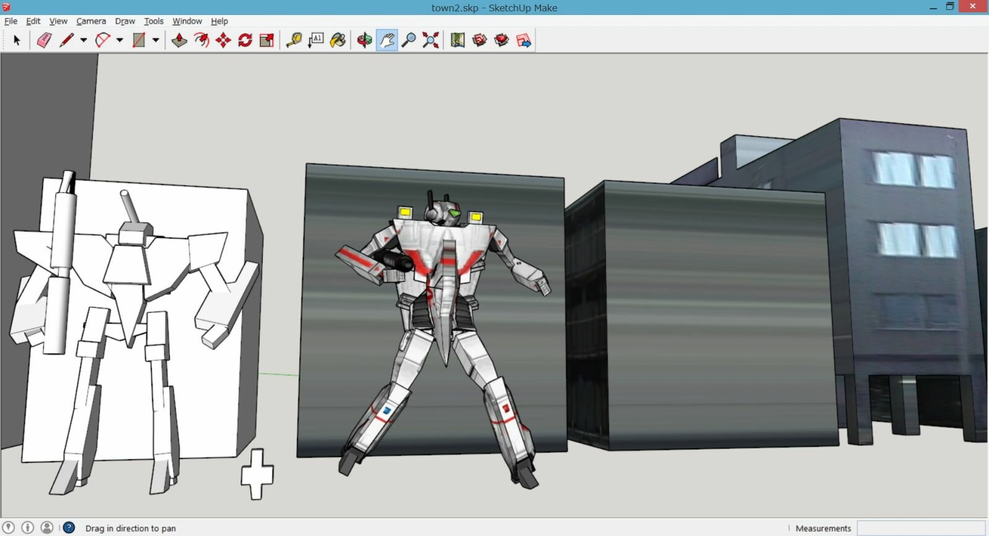Select the Eraser tool
This screenshot has width=989, height=536.
(x=44, y=40)
